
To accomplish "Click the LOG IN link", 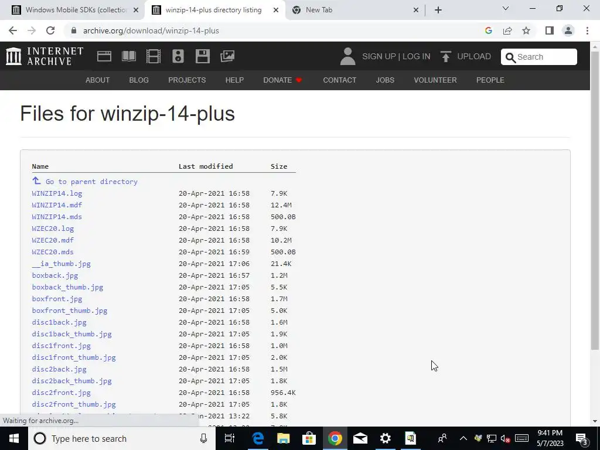I will [x=417, y=56].
